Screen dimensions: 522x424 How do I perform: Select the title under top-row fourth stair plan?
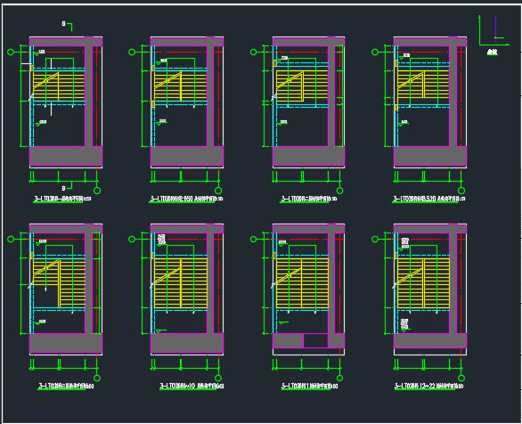[x=428, y=199]
